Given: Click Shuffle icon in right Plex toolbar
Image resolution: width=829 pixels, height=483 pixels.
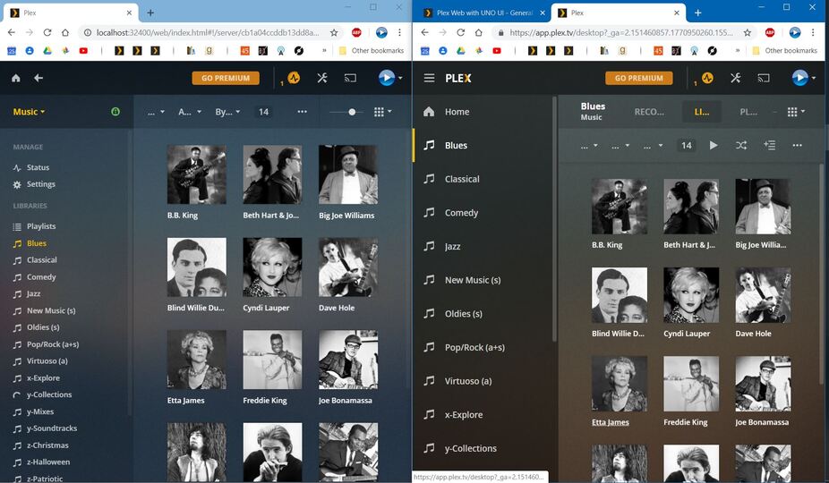Looking at the screenshot, I should pyautogui.click(x=741, y=145).
